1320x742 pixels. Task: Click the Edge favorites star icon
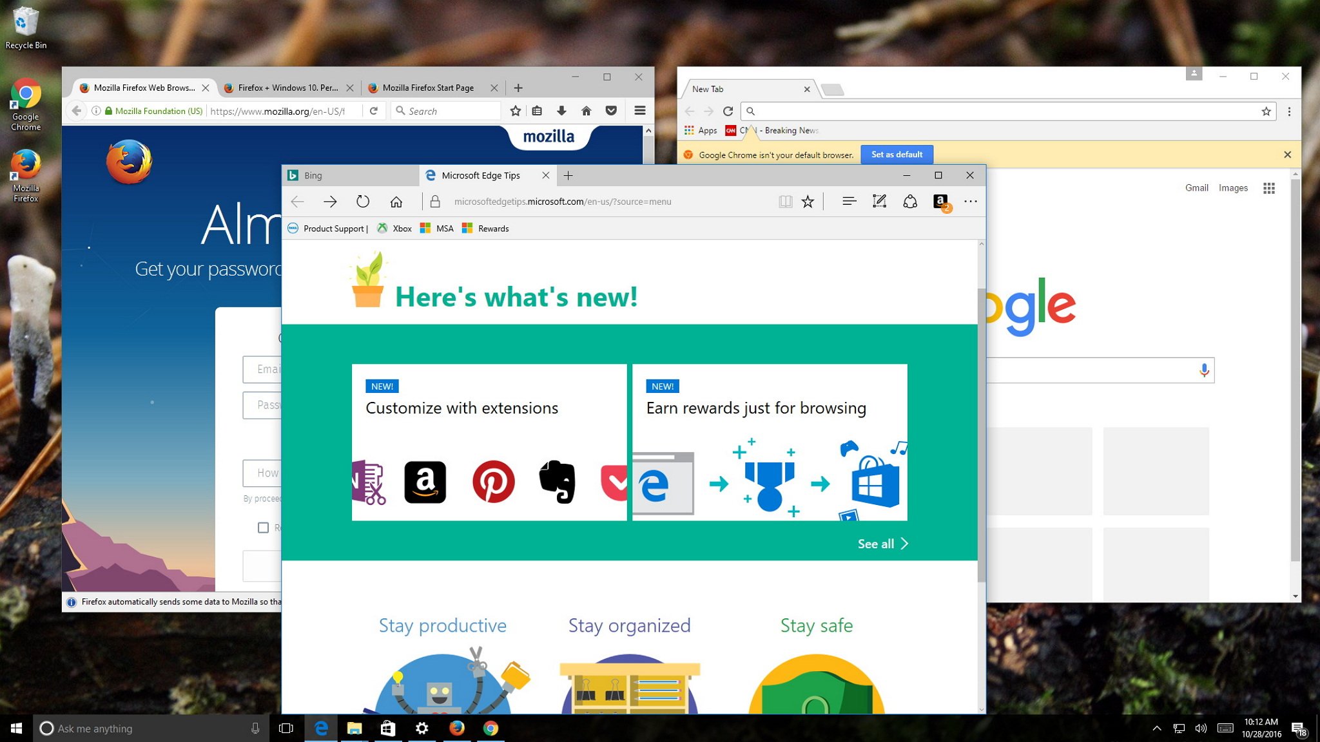pyautogui.click(x=807, y=201)
